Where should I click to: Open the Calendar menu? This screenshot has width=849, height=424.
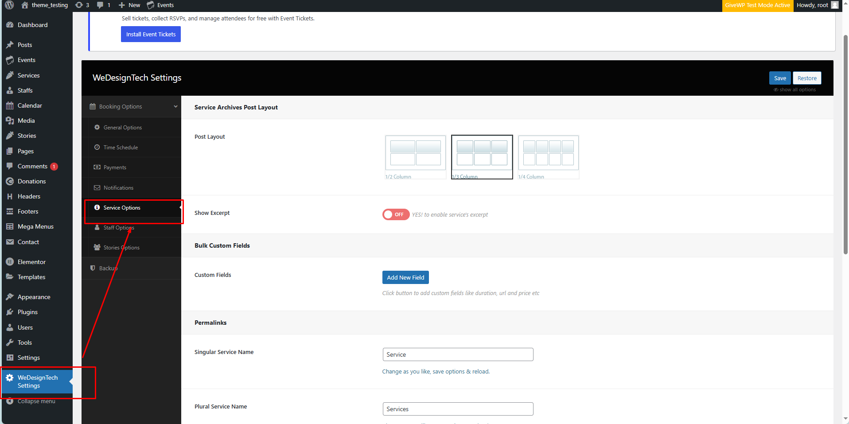pyautogui.click(x=37, y=105)
